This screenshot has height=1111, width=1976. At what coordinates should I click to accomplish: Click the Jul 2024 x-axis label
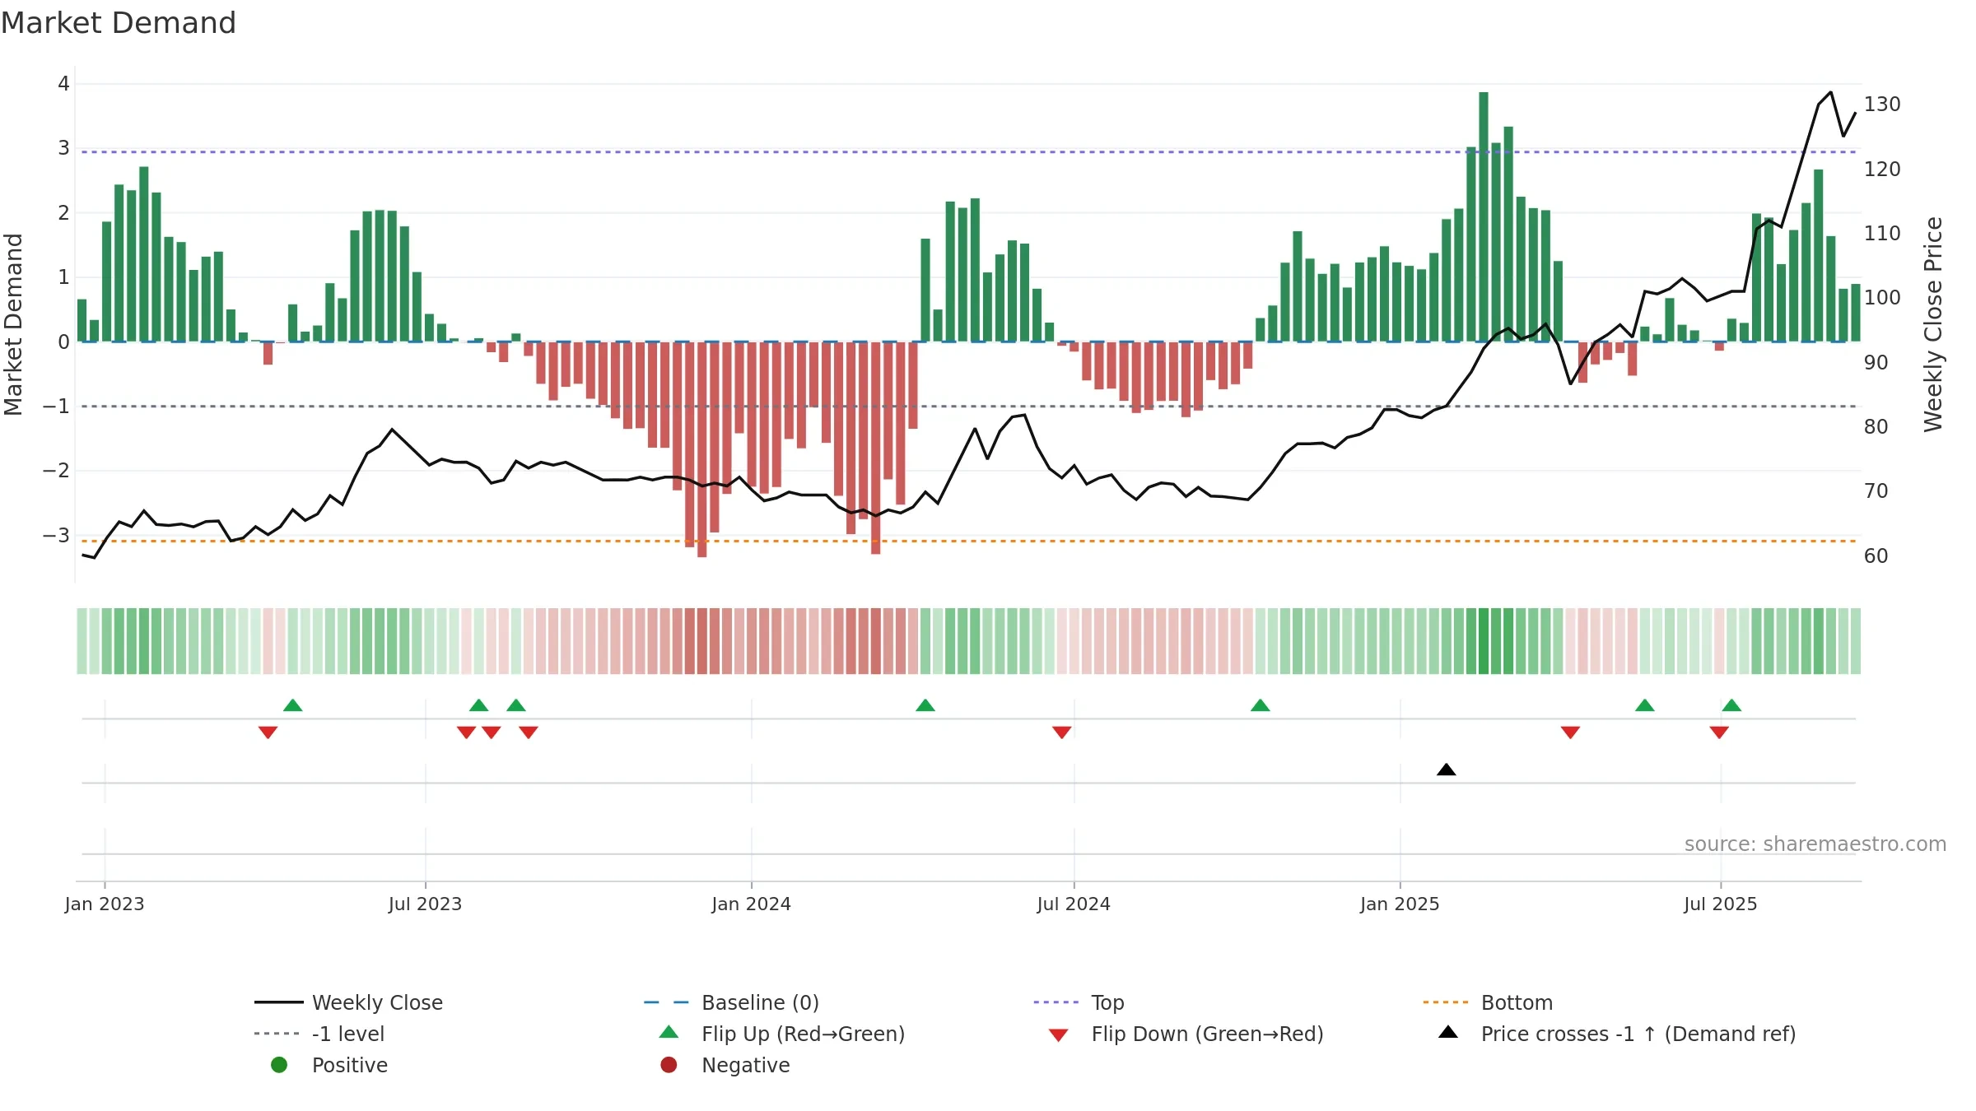tap(1074, 904)
